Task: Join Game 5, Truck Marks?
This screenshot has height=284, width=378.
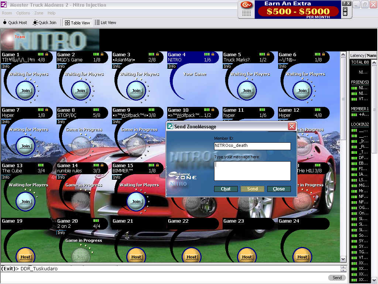Action: click(247, 91)
